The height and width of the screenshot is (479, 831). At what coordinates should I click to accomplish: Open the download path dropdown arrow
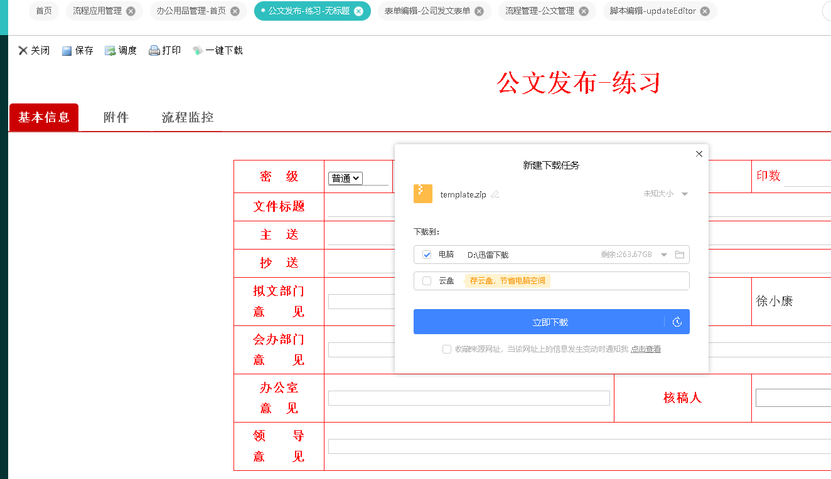point(664,255)
